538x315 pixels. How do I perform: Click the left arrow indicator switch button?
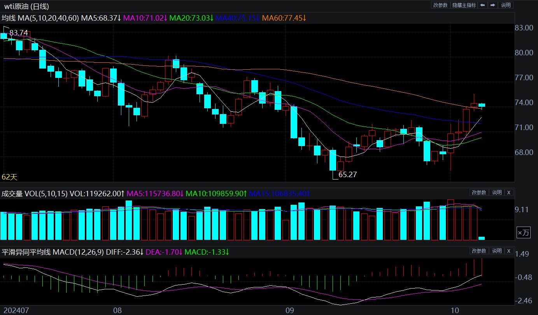point(482,5)
